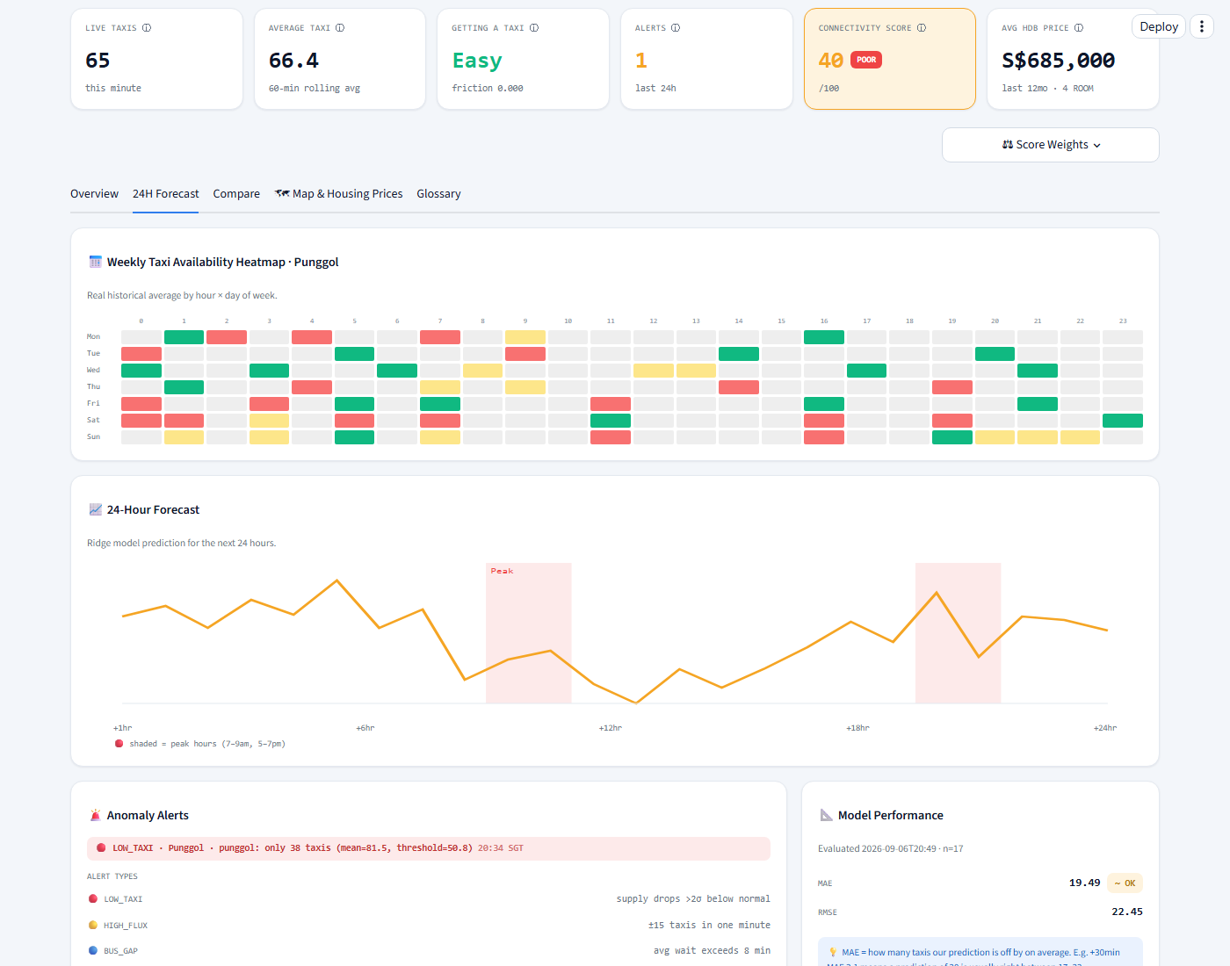Click the light bulb MAE tip icon
The height and width of the screenshot is (966, 1230).
click(833, 952)
